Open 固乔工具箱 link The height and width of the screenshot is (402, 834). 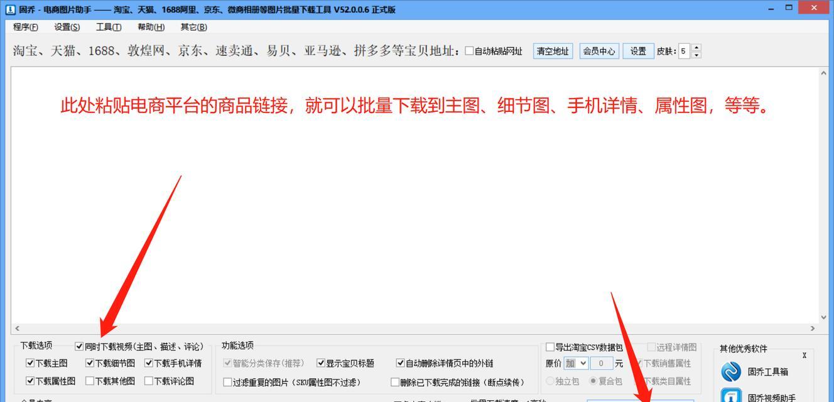pos(767,372)
